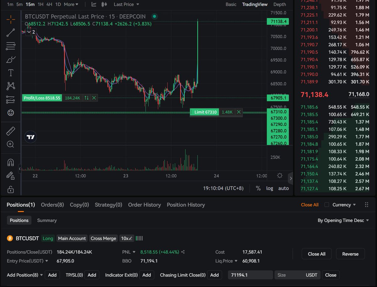
Task: Open the grid layout icon near Currency
Action: (x=366, y=205)
